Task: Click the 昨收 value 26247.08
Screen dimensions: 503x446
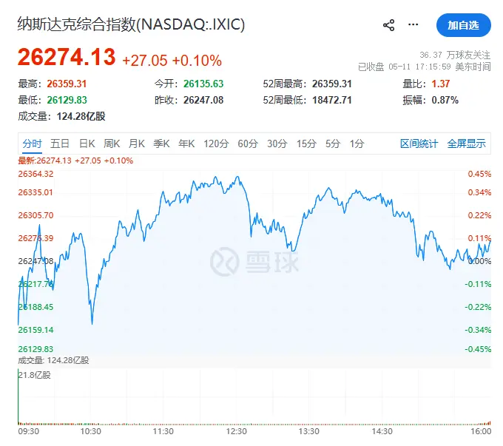Action: click(x=203, y=100)
